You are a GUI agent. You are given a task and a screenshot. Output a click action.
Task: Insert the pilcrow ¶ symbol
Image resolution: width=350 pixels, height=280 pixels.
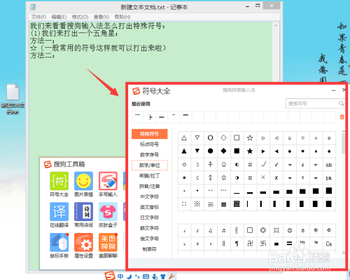point(237,244)
